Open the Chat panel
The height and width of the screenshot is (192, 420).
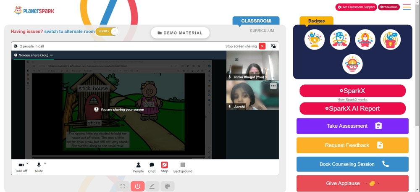click(x=152, y=167)
